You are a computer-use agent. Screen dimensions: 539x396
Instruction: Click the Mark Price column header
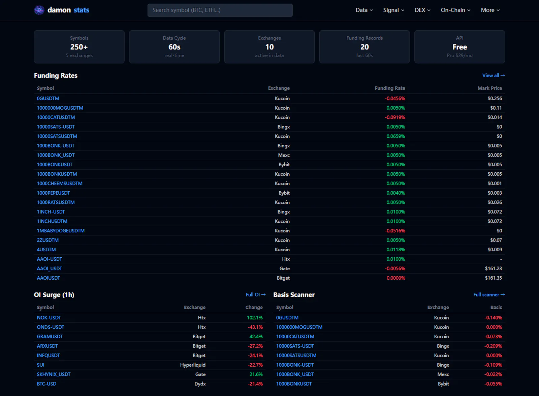pos(490,88)
